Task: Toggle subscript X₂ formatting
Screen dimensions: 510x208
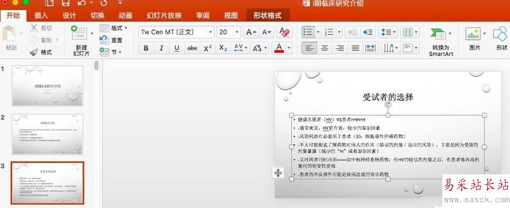Action: tap(223, 48)
